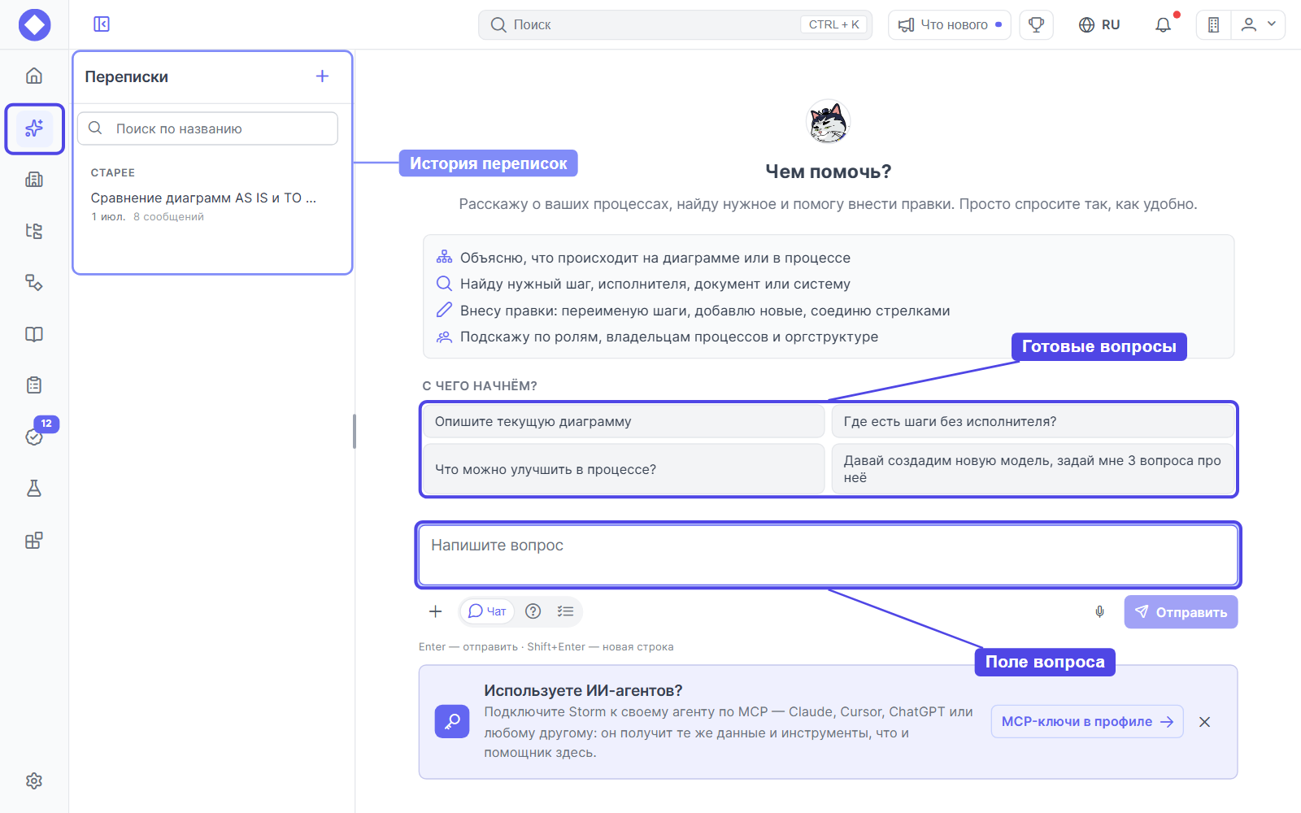The image size is (1301, 813).
Task: Open the lab flask icon
Action: 34,489
